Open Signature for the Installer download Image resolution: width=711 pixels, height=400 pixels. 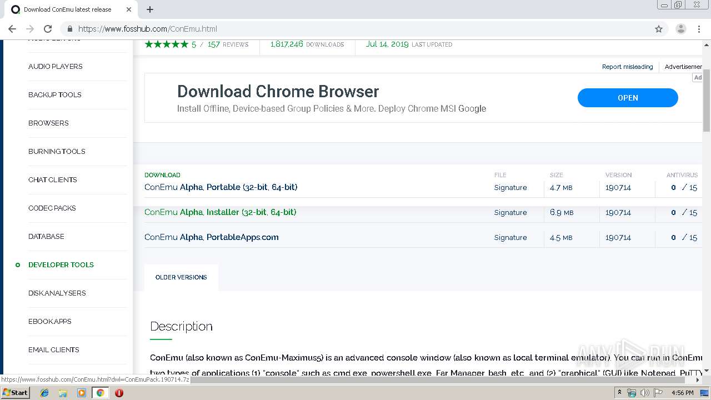[x=510, y=213]
